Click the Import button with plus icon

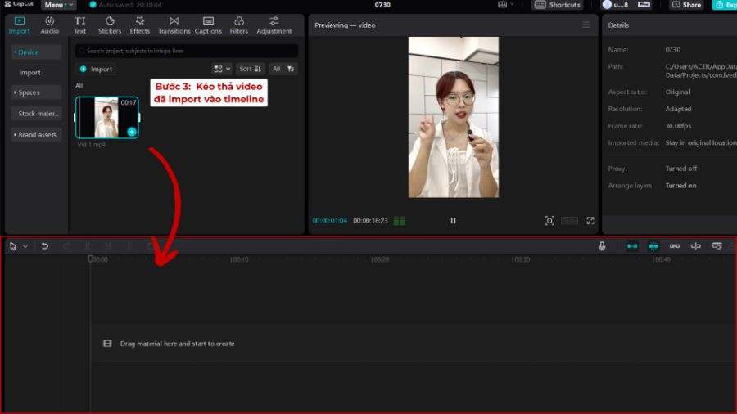pos(97,69)
